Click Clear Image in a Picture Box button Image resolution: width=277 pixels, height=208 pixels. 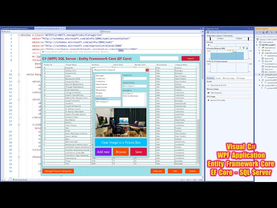pyautogui.click(x=121, y=143)
